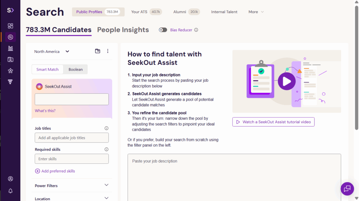The height and width of the screenshot is (201, 359).
Task: Open the More dropdown menu
Action: [x=256, y=12]
